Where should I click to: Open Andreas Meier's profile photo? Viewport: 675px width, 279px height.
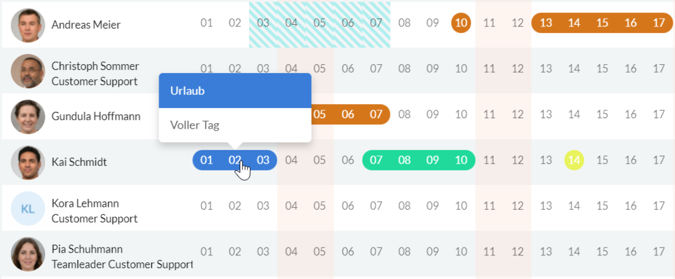(x=28, y=25)
